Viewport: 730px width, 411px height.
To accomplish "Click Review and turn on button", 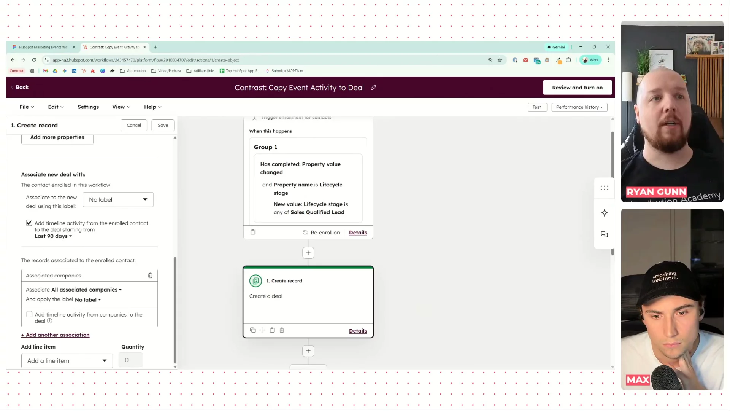I will 577,88.
